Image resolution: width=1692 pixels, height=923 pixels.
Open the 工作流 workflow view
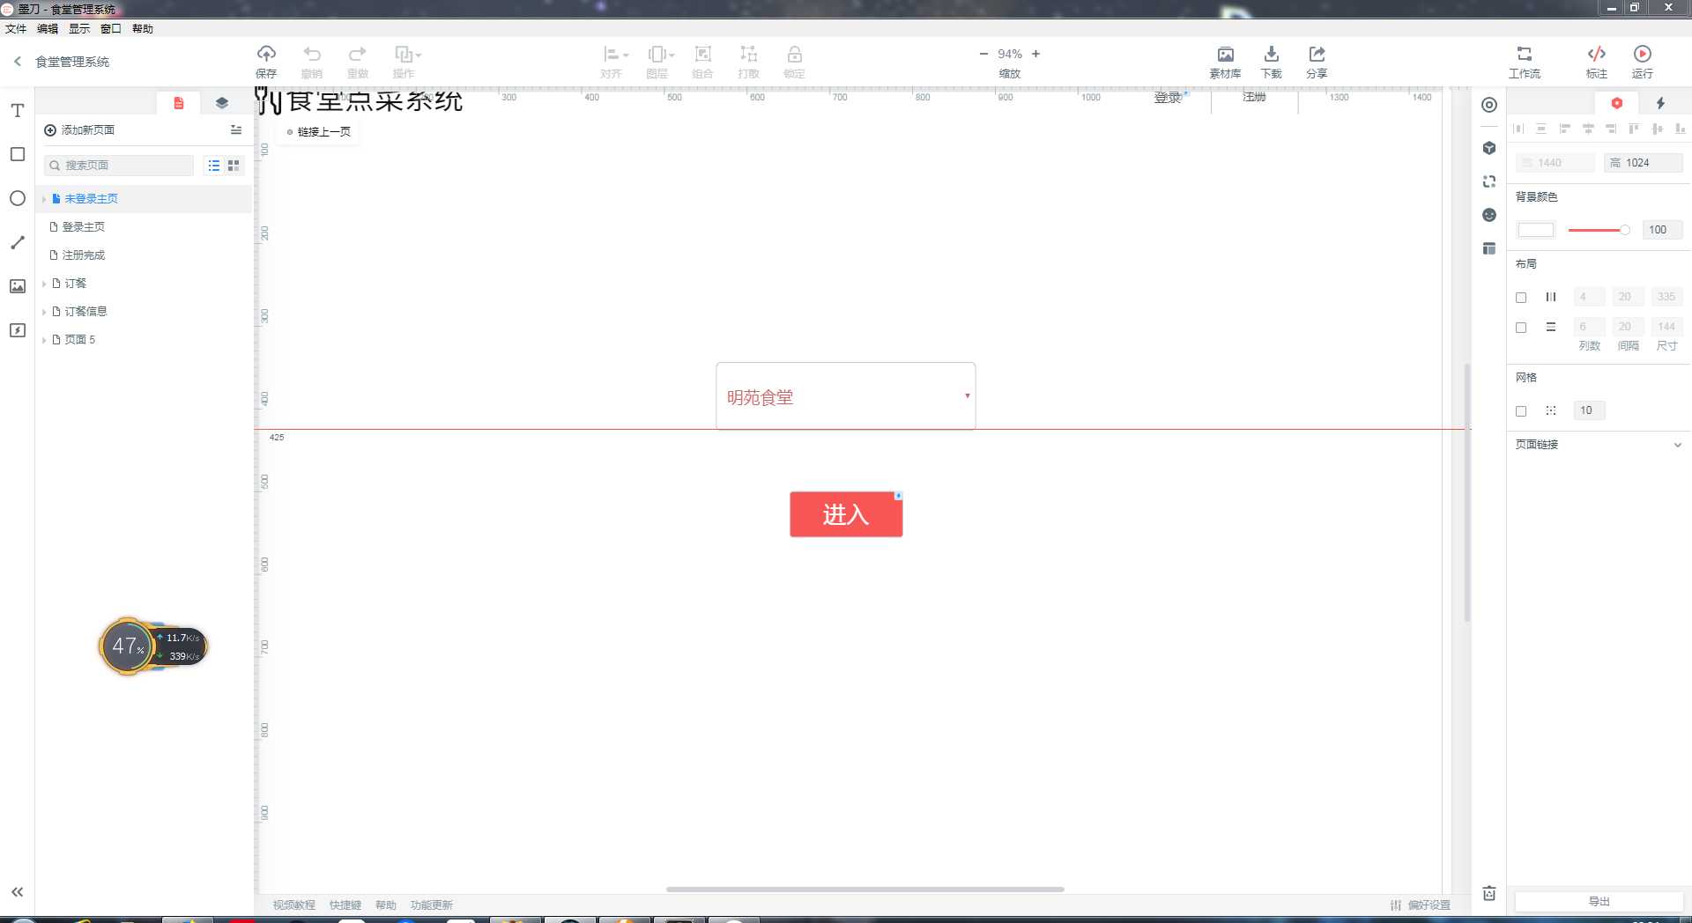coord(1525,62)
